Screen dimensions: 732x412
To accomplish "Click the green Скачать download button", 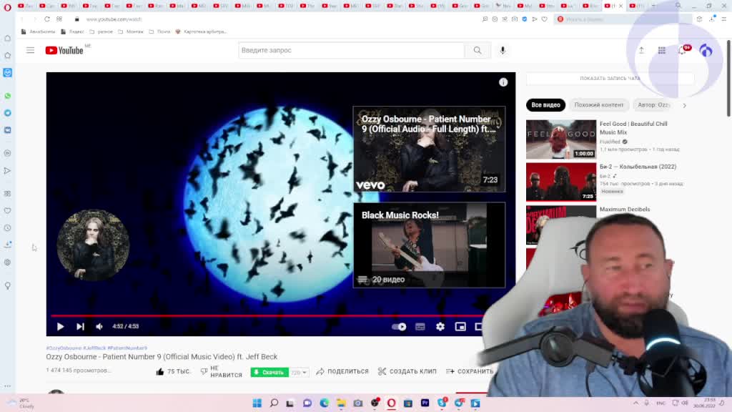I will [269, 372].
